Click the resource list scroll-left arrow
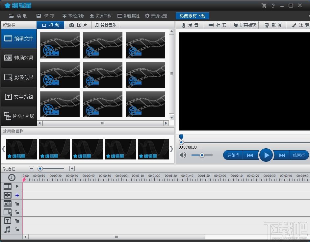Image resolution: width=310 pixels, height=242 pixels. 40,123
